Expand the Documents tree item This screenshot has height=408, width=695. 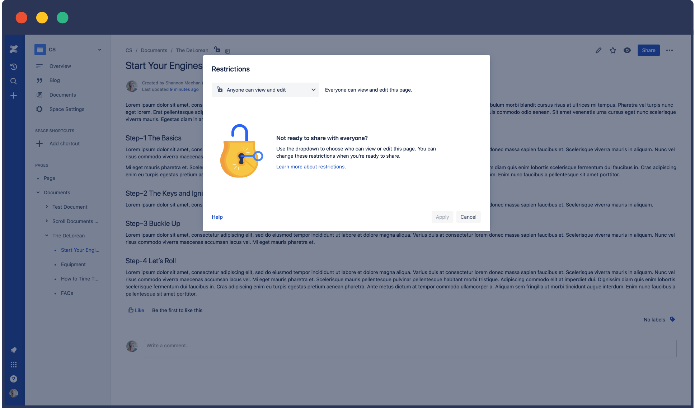pos(38,193)
